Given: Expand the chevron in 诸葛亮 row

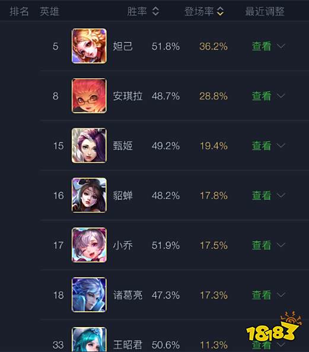Looking at the screenshot, I should pos(281,295).
